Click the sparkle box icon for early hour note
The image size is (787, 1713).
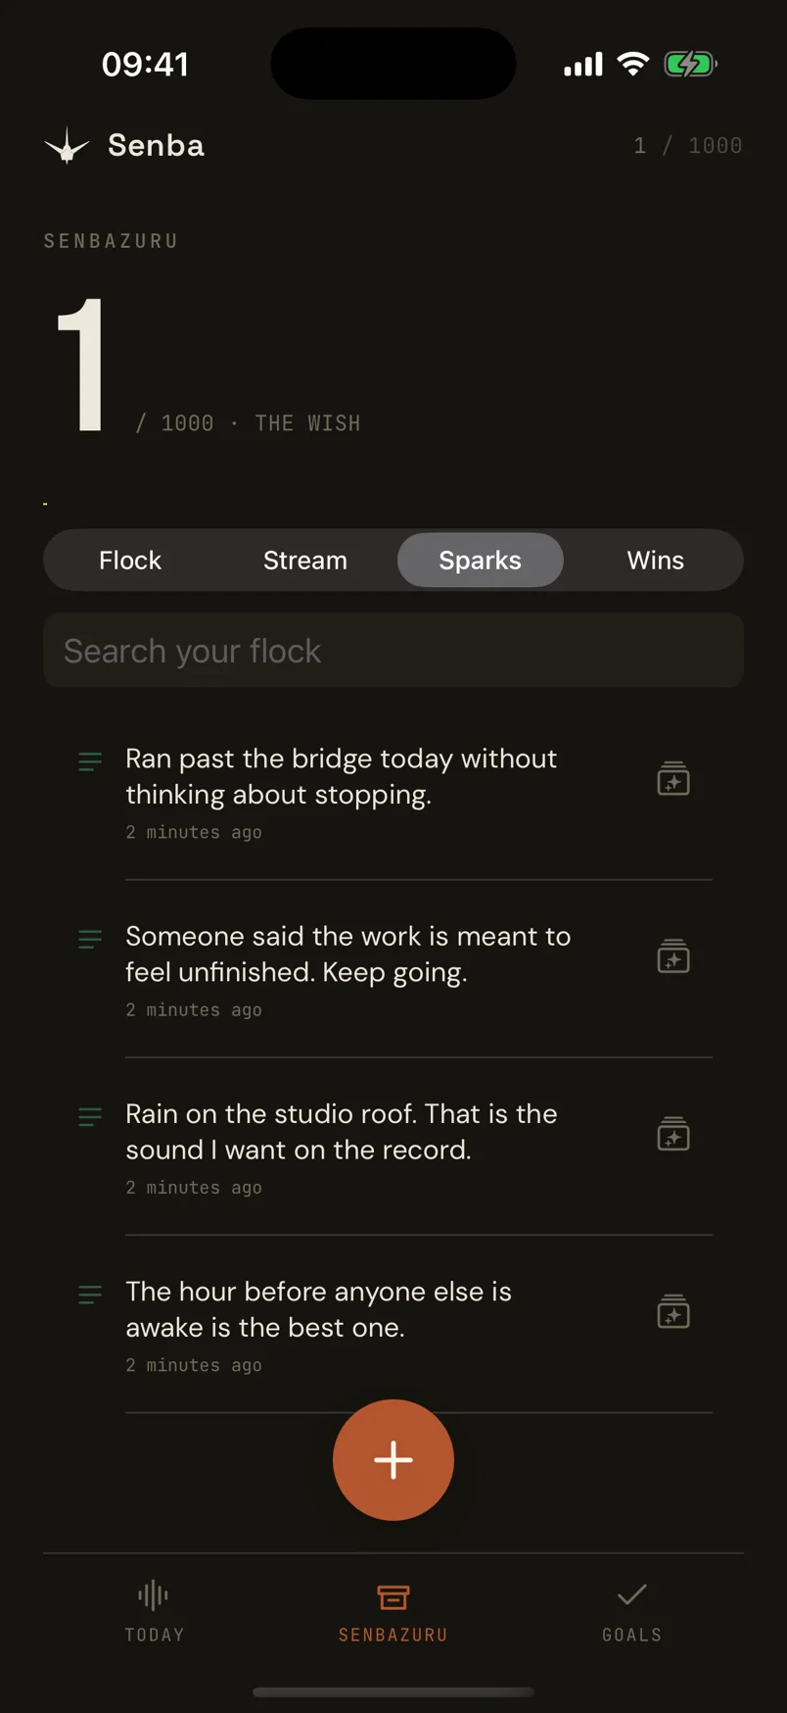click(673, 1311)
